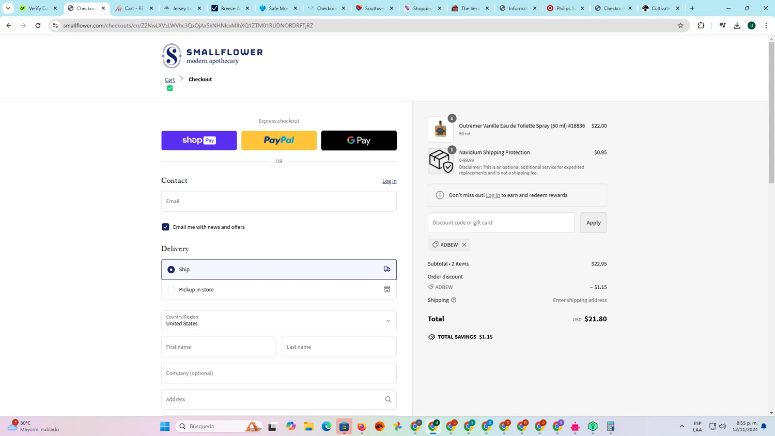
Task: Click the taskbar Búsqueda search box
Action: [x=220, y=427]
